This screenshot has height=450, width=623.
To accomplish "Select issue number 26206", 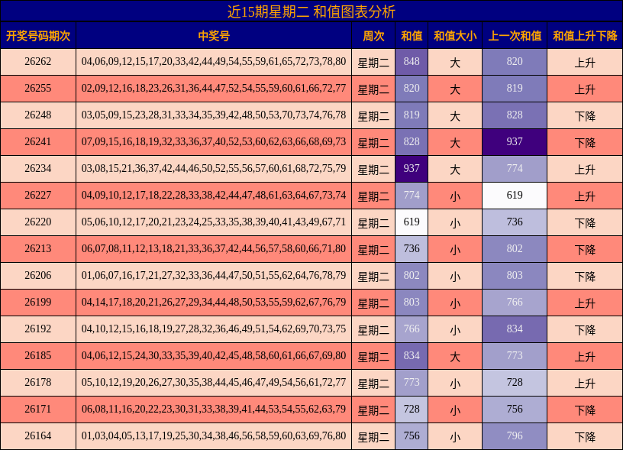I will pyautogui.click(x=38, y=276).
